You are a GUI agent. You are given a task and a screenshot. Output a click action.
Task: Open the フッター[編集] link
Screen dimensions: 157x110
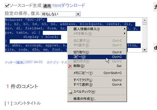[x=15, y=62]
